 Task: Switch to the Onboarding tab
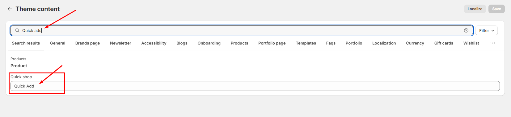pyautogui.click(x=209, y=43)
